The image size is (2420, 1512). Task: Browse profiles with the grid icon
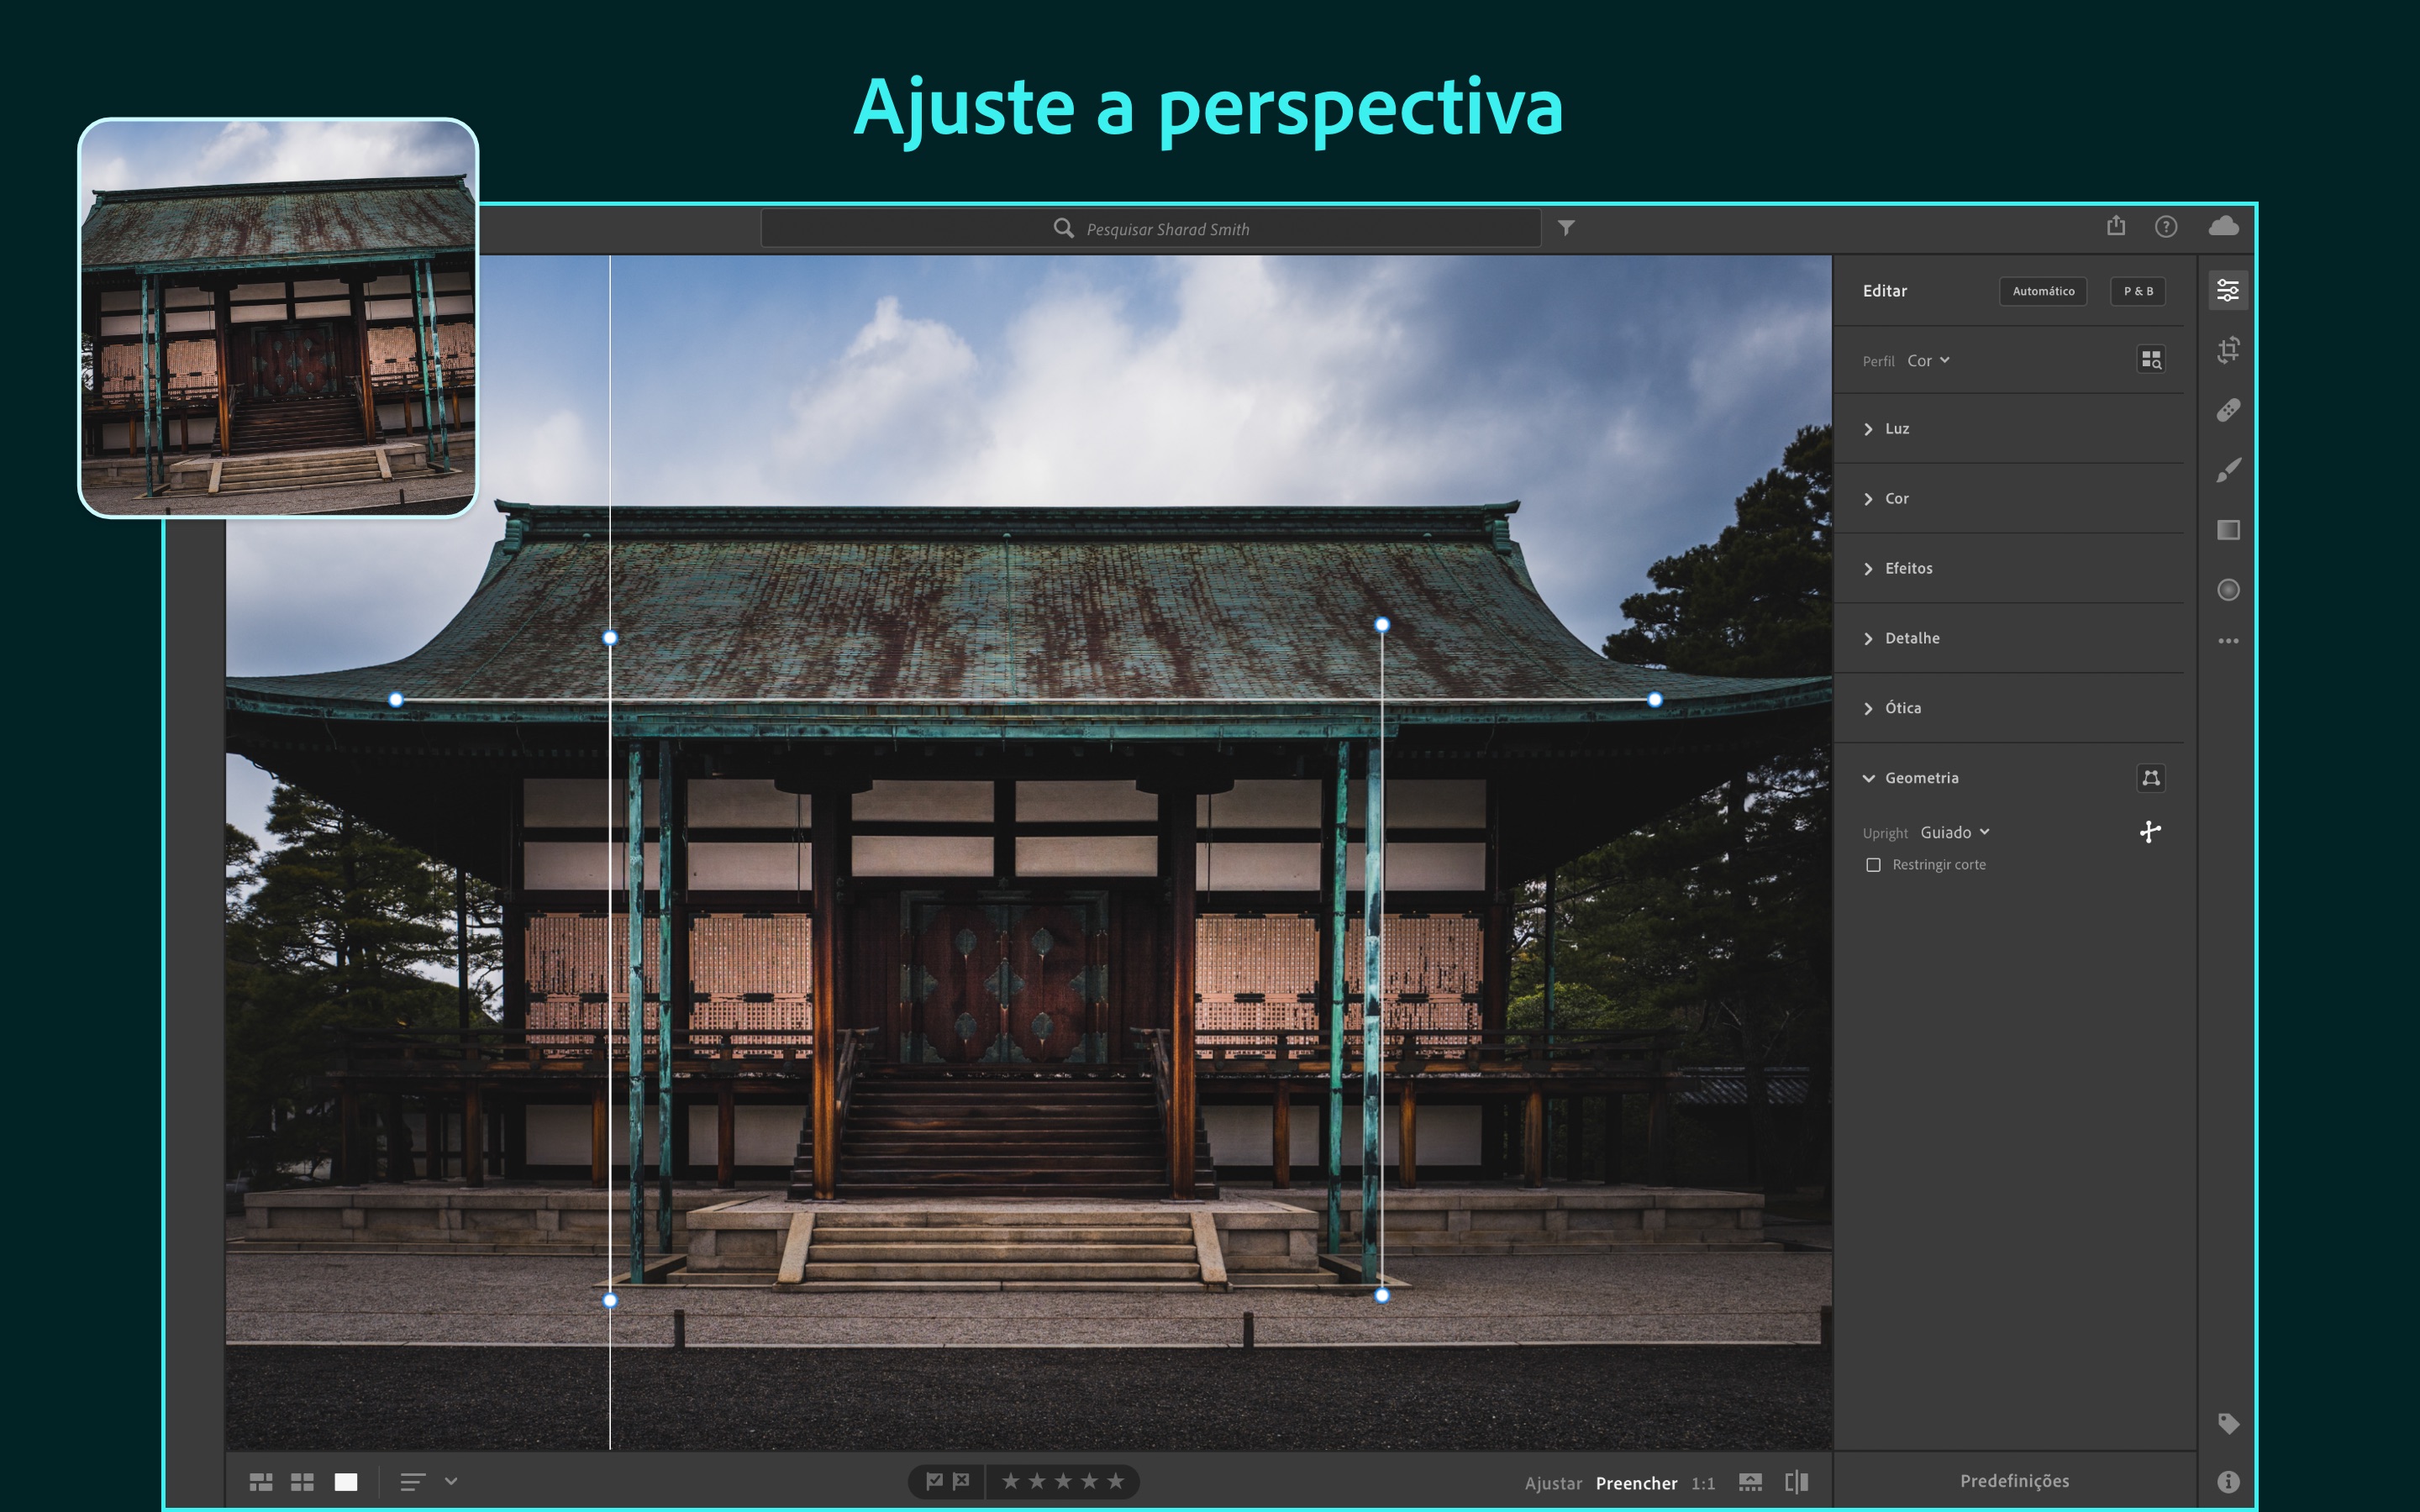[x=2150, y=360]
